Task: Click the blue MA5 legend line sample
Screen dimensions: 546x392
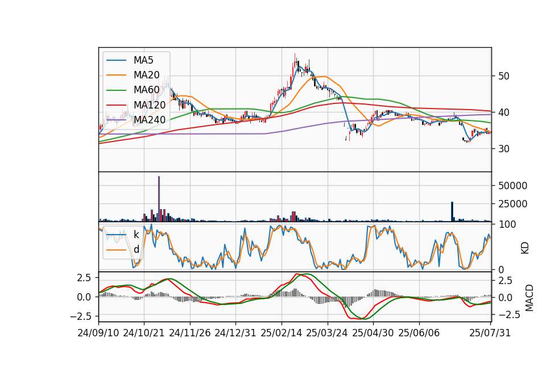Action: pos(116,61)
